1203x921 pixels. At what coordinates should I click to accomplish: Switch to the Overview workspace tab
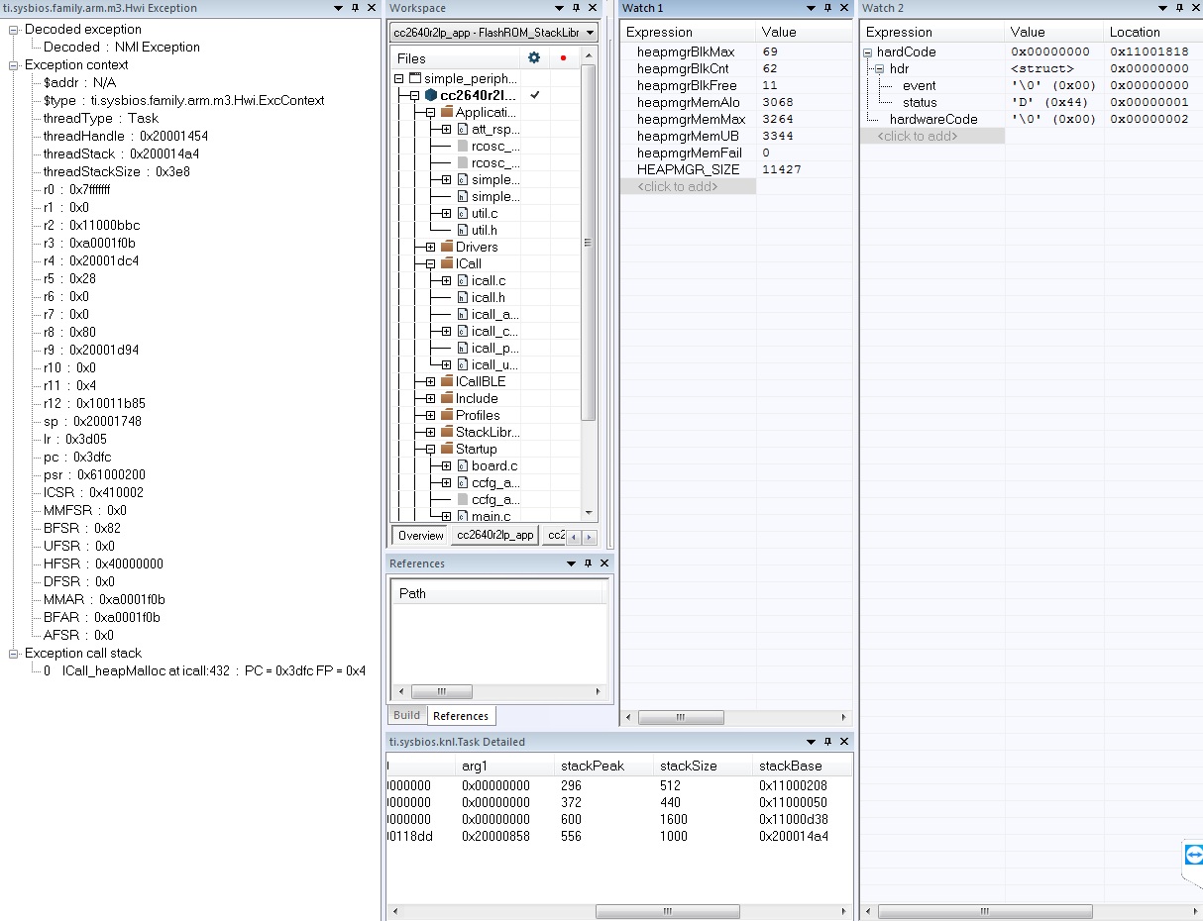421,536
